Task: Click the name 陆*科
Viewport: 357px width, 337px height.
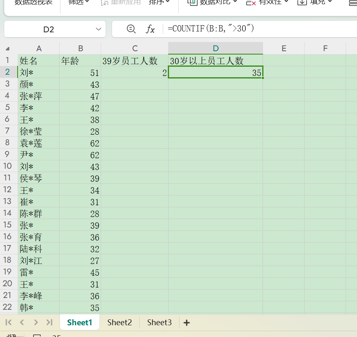Action: pyautogui.click(x=31, y=249)
